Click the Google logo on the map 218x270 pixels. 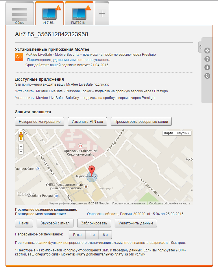point(25,194)
